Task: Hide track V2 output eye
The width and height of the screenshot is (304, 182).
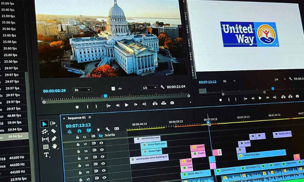Action: pos(104,177)
